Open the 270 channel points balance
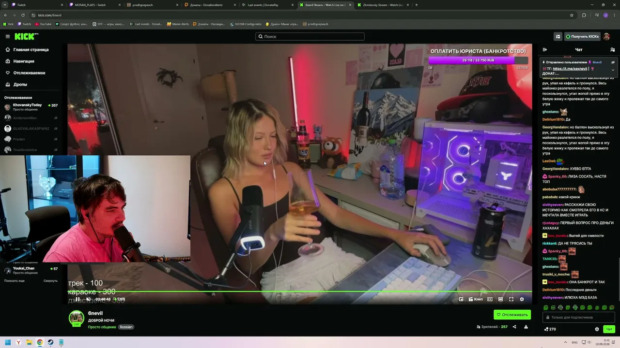 coord(550,329)
